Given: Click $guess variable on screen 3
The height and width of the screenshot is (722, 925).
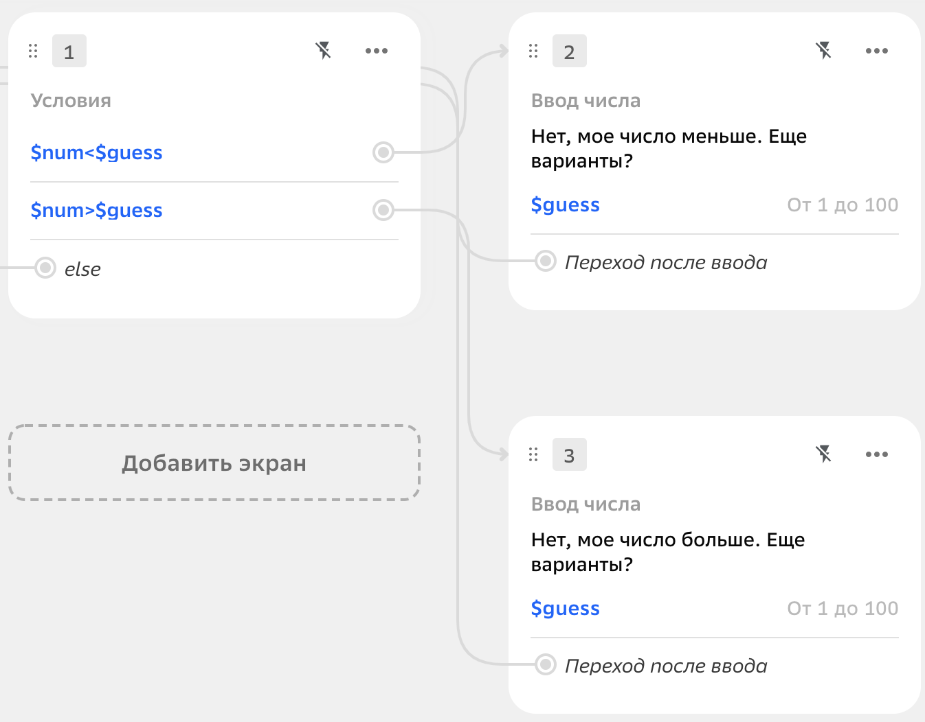Looking at the screenshot, I should tap(565, 608).
